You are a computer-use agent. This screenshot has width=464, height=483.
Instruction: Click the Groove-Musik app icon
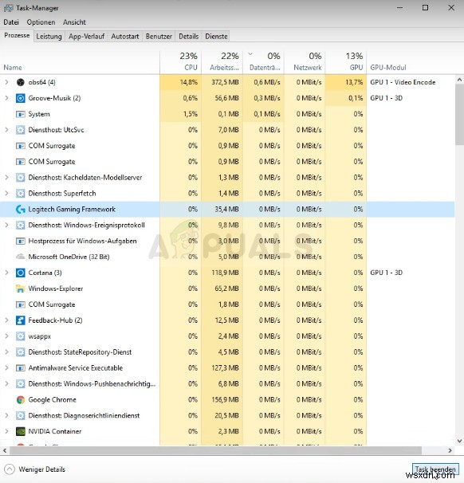[x=21, y=98]
